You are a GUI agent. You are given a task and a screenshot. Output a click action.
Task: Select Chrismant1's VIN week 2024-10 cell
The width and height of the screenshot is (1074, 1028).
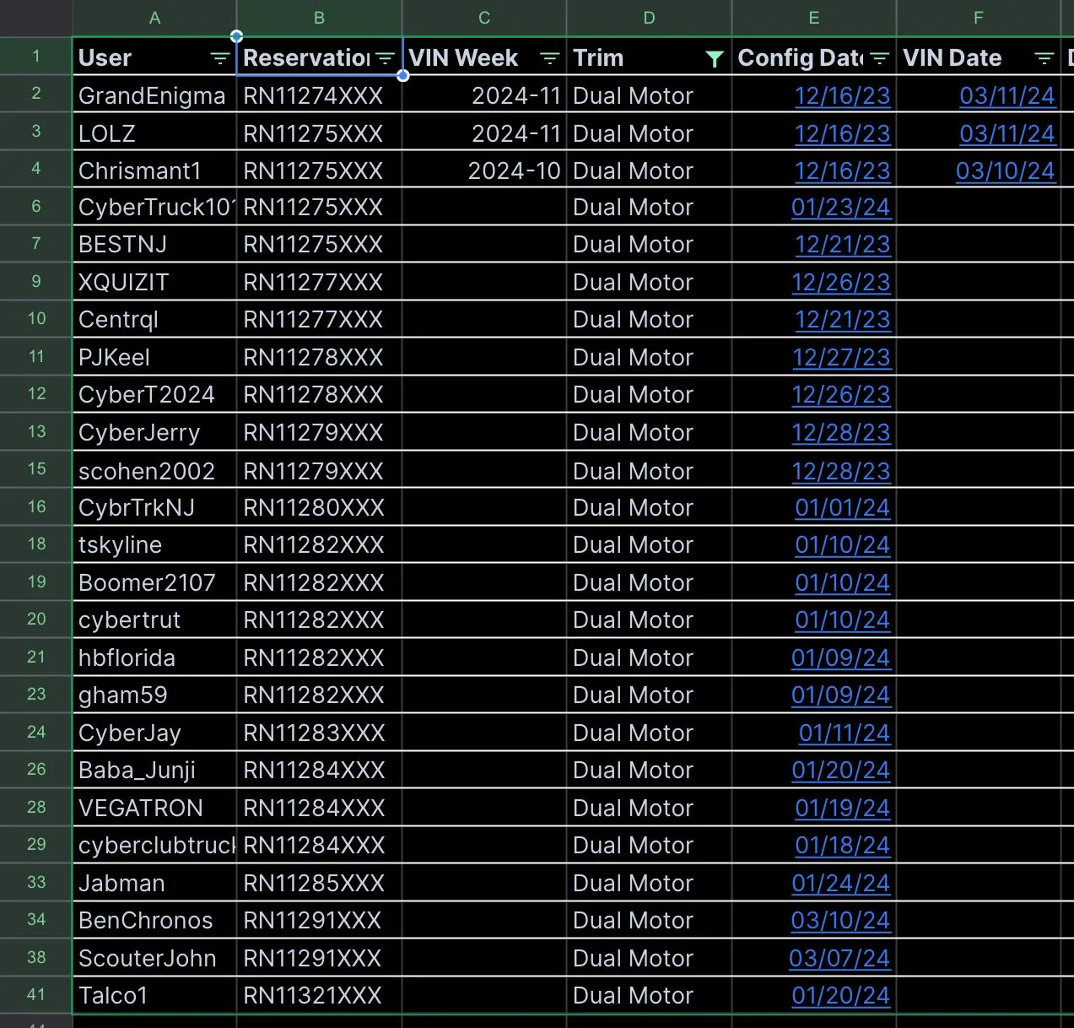[484, 170]
